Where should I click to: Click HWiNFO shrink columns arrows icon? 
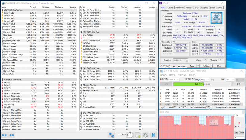click(x=12, y=135)
